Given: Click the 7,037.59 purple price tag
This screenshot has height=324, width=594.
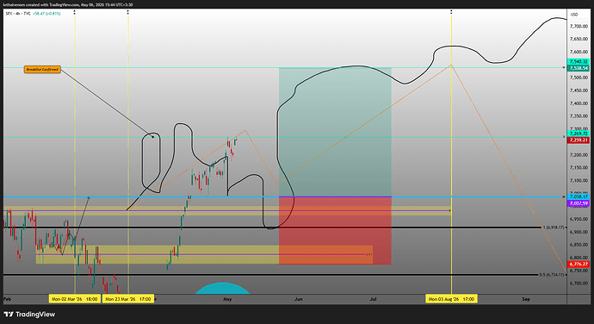Looking at the screenshot, I should 579,203.
